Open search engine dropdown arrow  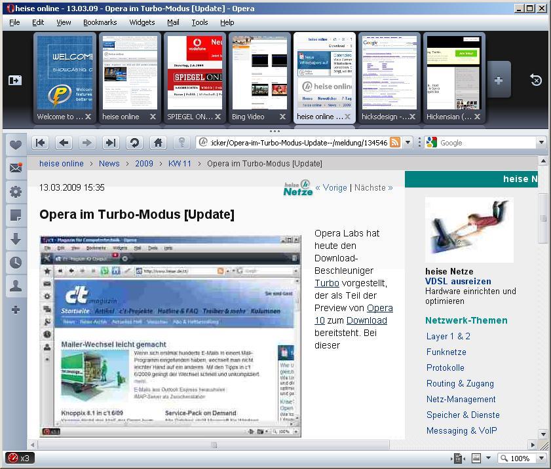(x=542, y=142)
